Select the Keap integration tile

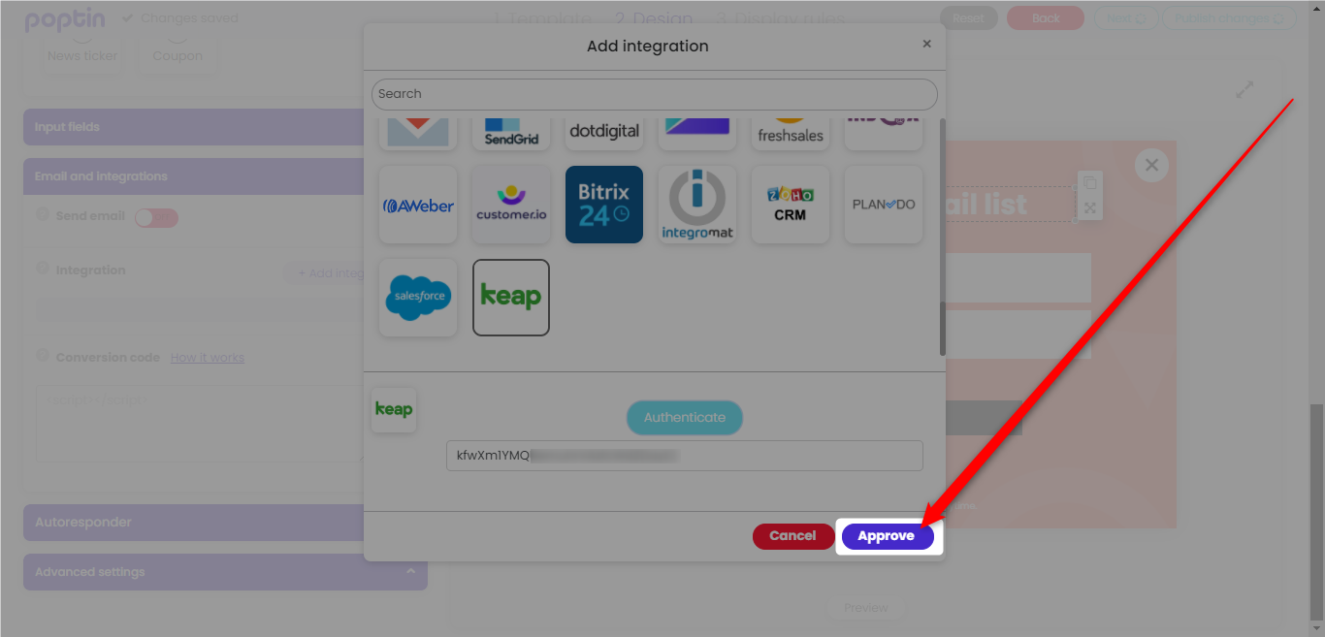click(511, 298)
